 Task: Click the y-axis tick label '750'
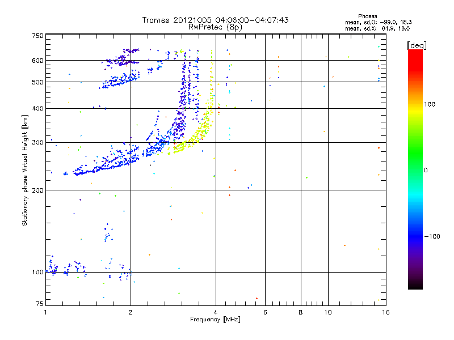click(37, 36)
